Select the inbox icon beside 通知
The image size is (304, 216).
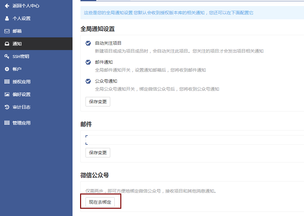(x=7, y=44)
